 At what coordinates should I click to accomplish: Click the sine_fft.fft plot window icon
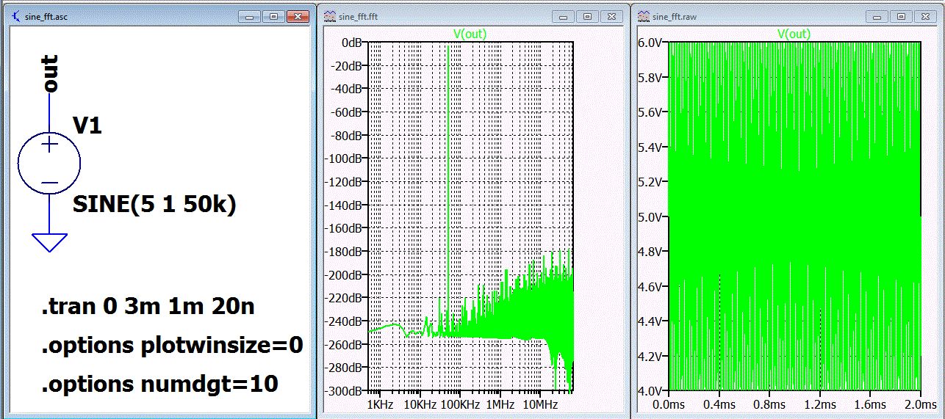pyautogui.click(x=331, y=16)
